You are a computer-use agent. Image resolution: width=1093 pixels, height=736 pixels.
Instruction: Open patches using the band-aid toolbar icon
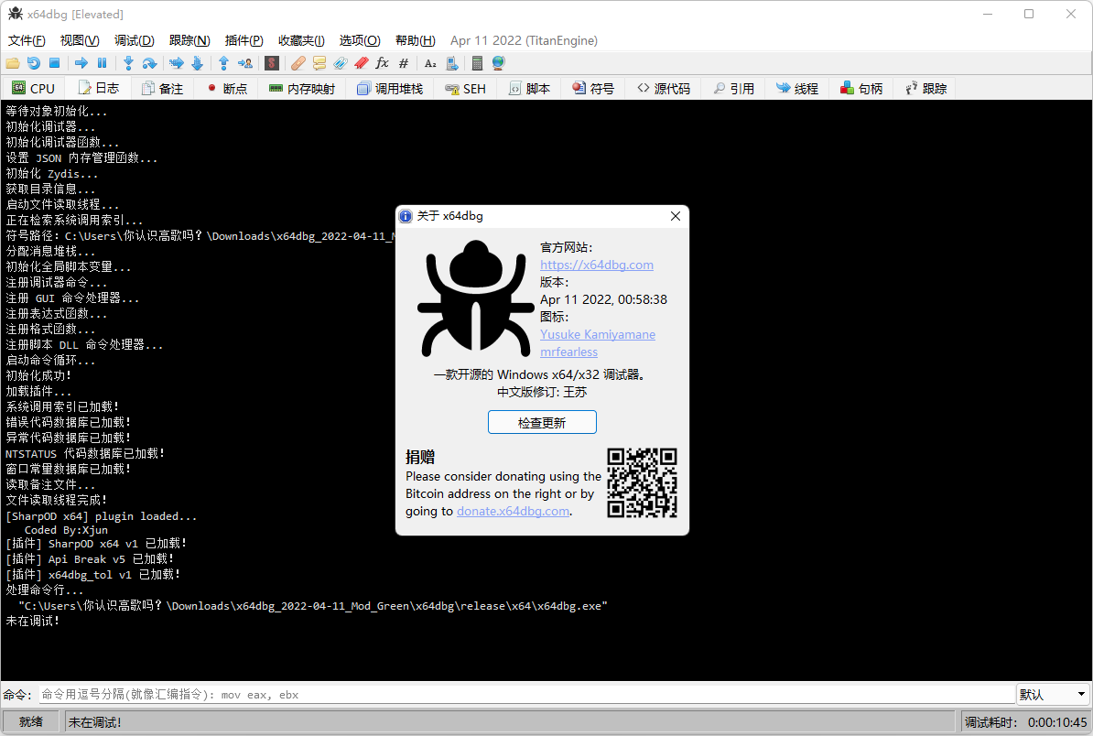(298, 62)
